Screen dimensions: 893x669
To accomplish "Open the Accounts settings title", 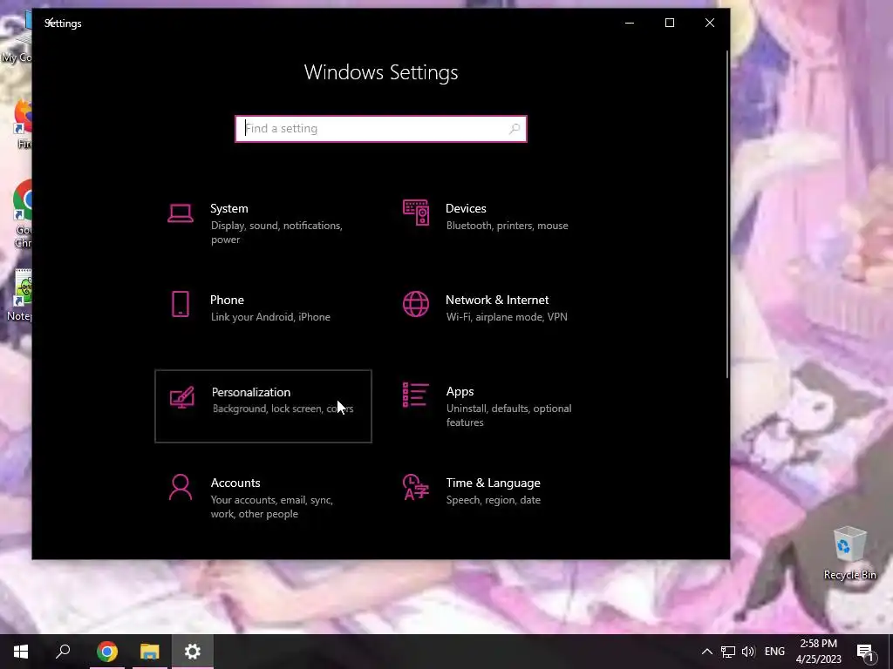I will point(235,483).
